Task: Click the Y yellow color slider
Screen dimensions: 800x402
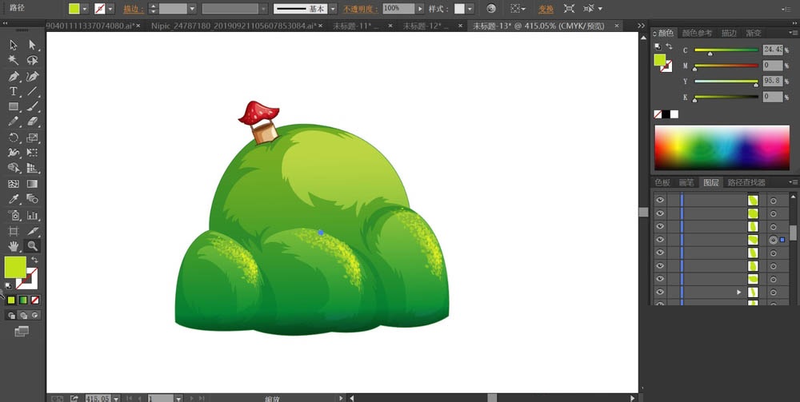Action: tap(726, 82)
